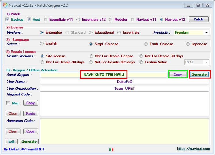Screen dimensions: 215x155
Task: Close the keygen window
Action: click(x=208, y=5)
